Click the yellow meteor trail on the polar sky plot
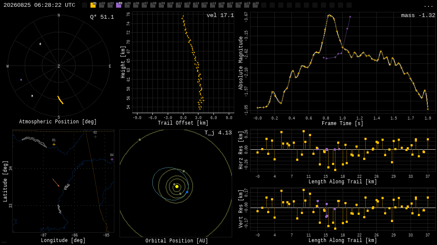The height and width of the screenshot is (245, 437). [x=61, y=100]
